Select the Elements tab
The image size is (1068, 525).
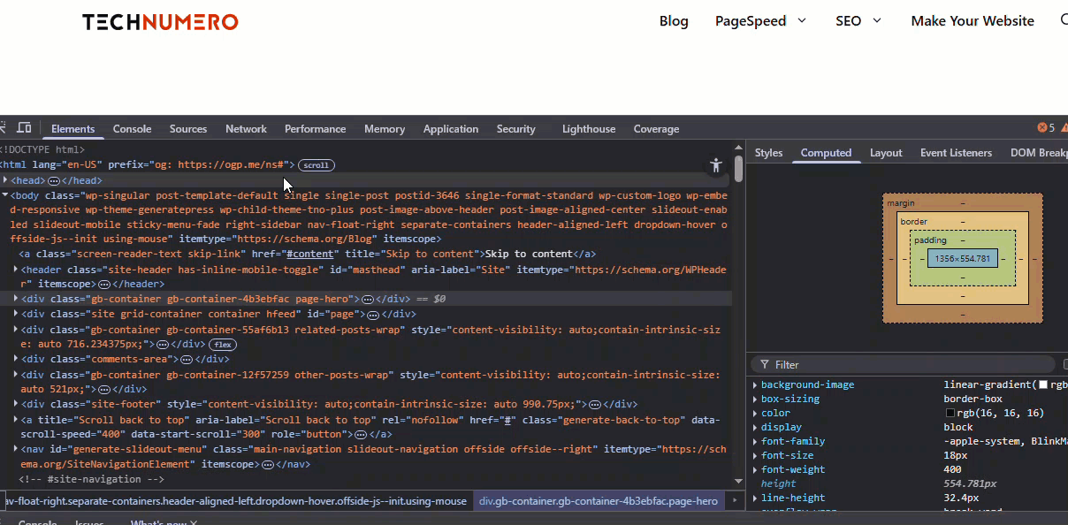[73, 129]
